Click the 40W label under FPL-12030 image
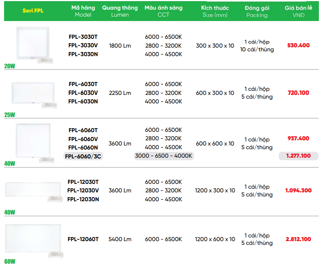Viewport: 320px width, 264px height. (x=10, y=213)
